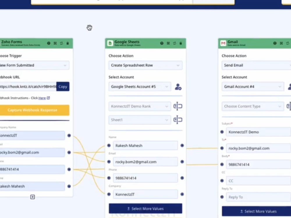
Task: Click input dot of Gmail CC field
Action: coord(222,181)
